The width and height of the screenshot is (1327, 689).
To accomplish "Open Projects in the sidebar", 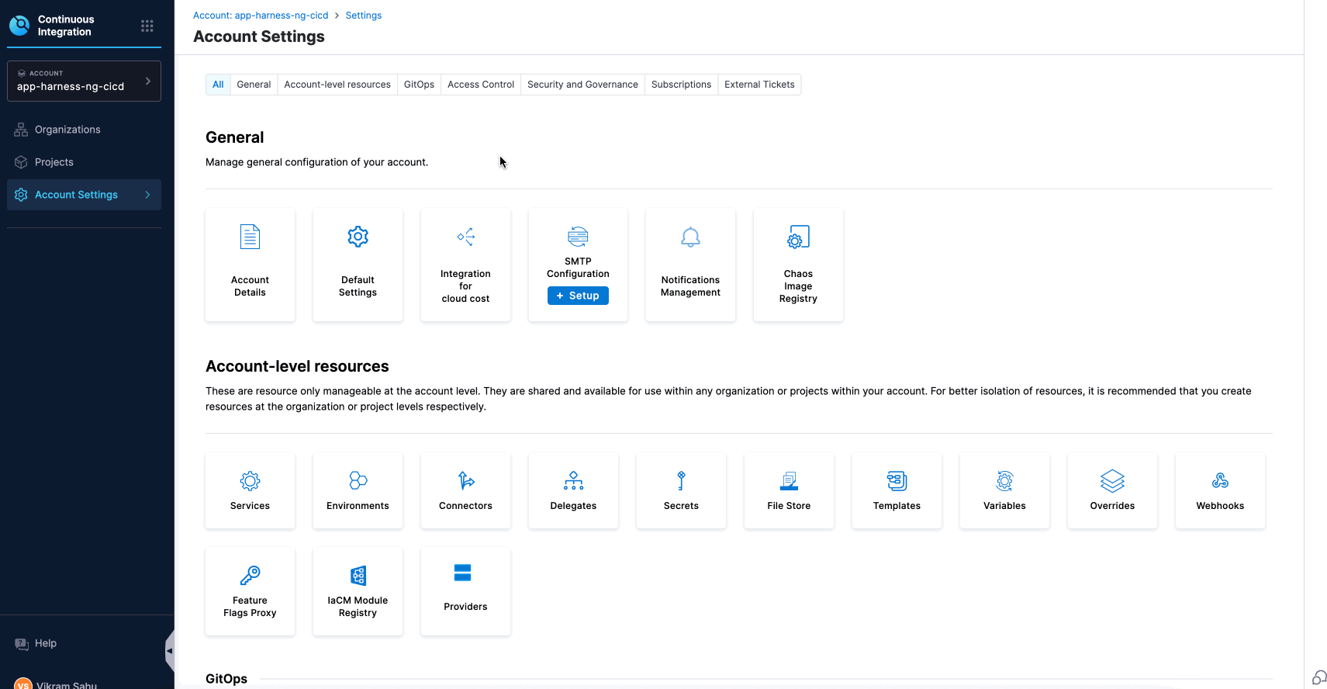I will pyautogui.click(x=54, y=162).
